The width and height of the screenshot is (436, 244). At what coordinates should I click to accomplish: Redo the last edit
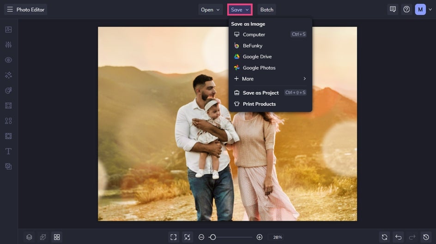click(x=412, y=237)
